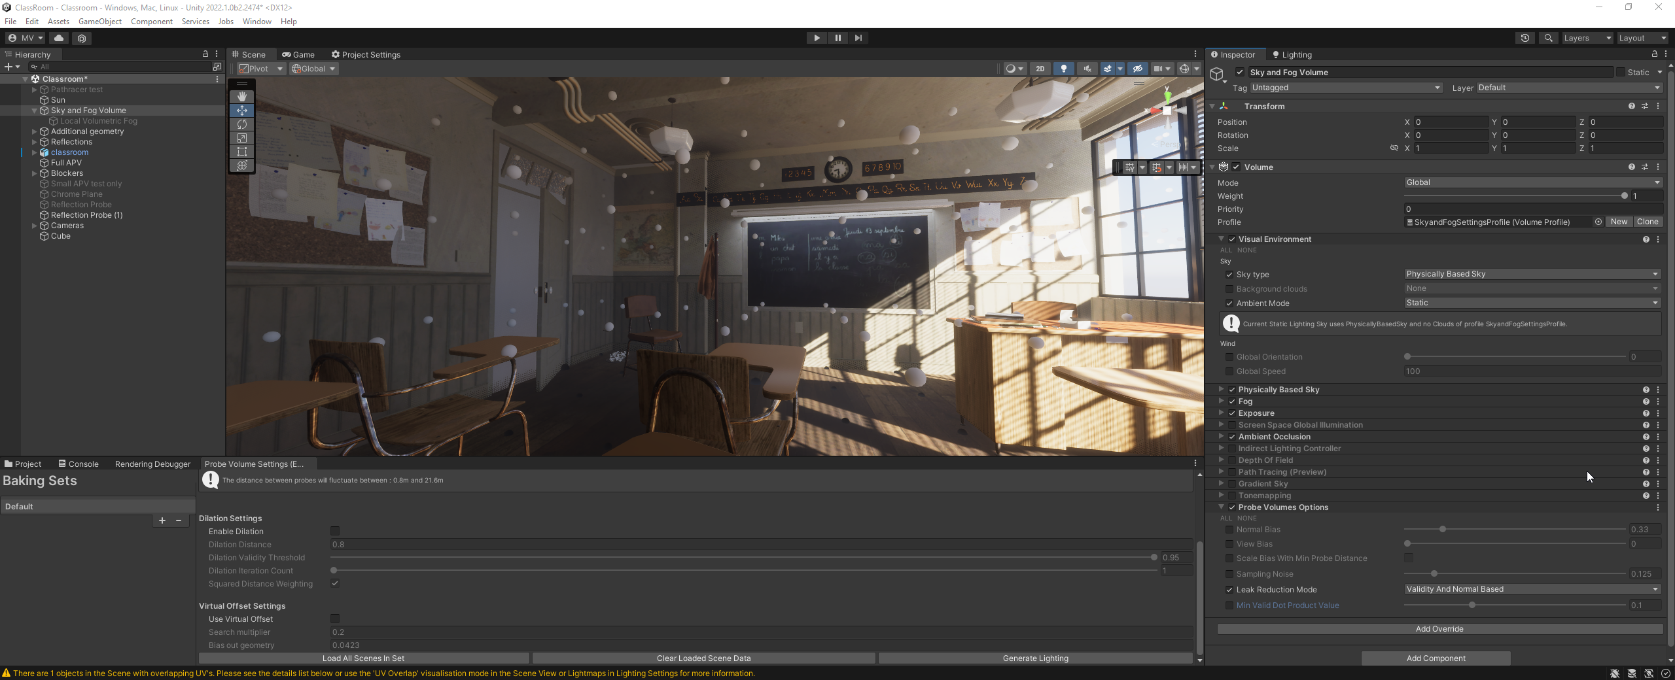Lock the Hierarchy panel
1675x680 pixels.
[205, 54]
